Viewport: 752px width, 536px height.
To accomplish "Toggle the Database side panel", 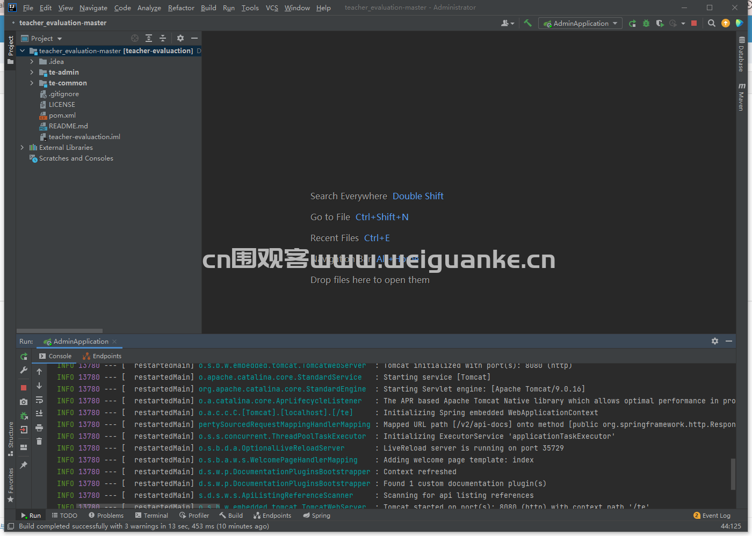I will coord(741,54).
